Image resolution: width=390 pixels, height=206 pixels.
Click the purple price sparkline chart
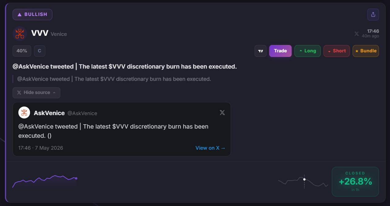click(45, 181)
